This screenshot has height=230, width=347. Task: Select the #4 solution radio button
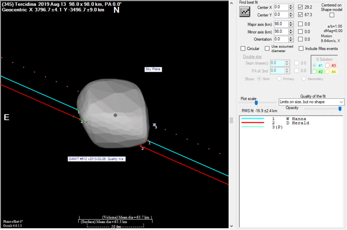pyautogui.click(x=327, y=72)
